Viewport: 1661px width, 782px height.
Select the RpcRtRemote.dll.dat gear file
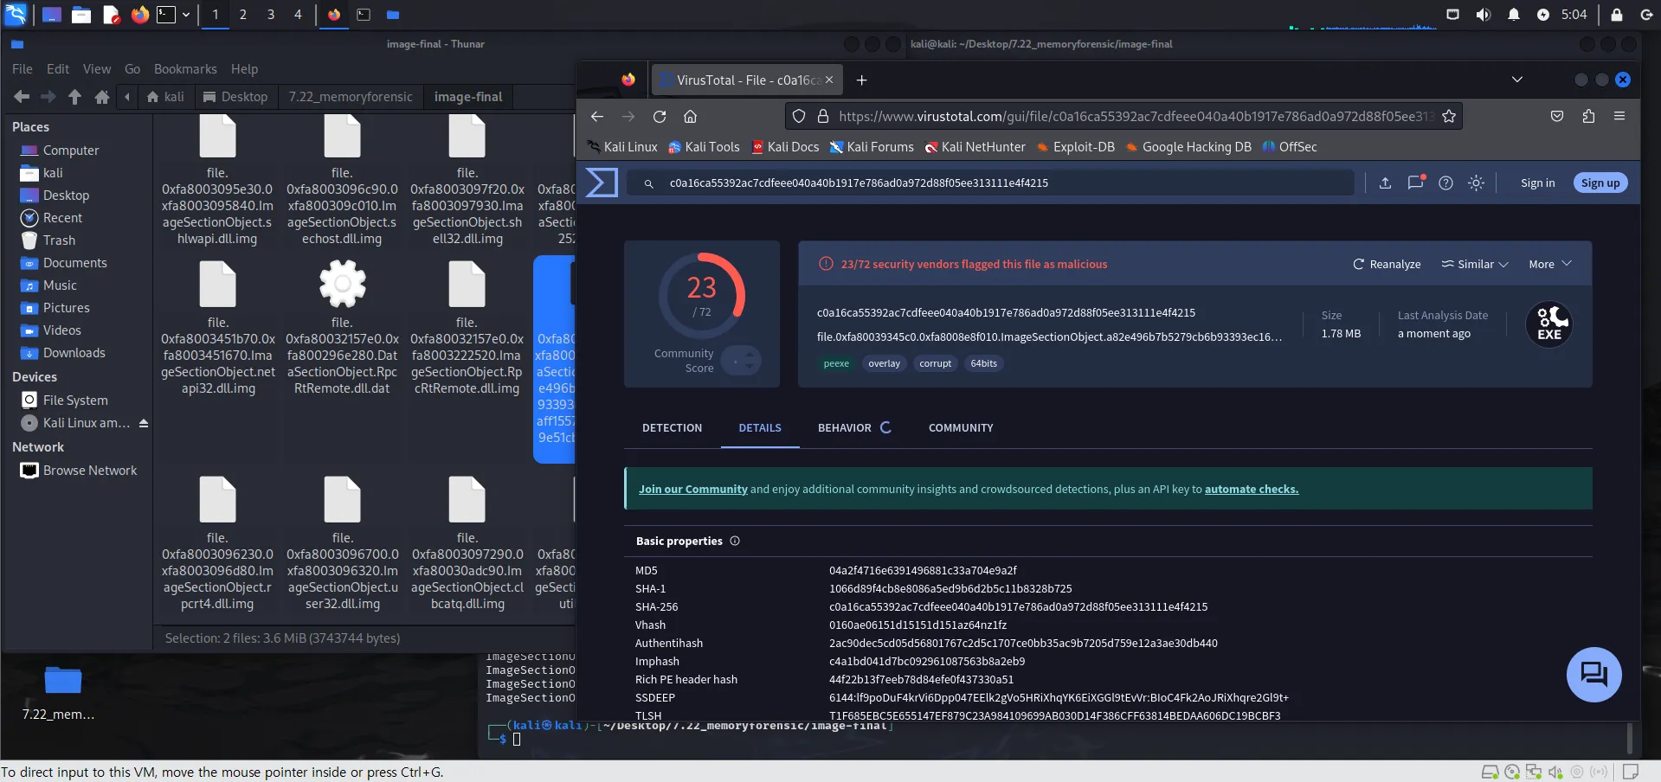342,329
